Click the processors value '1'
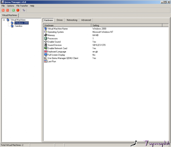Viewport: 171px width, 147px height. pos(93,38)
